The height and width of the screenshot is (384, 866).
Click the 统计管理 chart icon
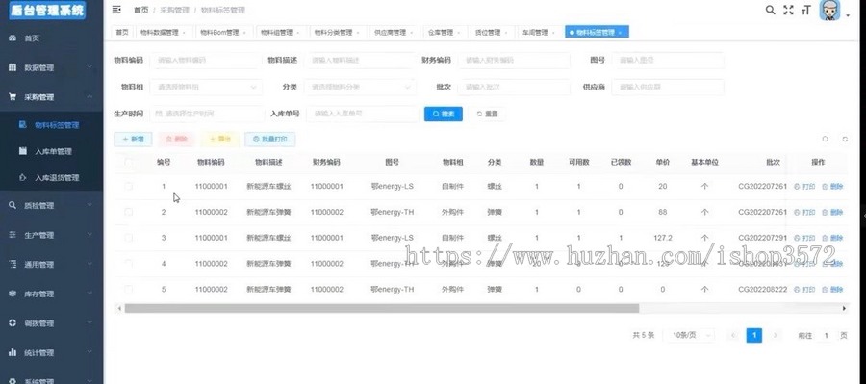tap(13, 352)
